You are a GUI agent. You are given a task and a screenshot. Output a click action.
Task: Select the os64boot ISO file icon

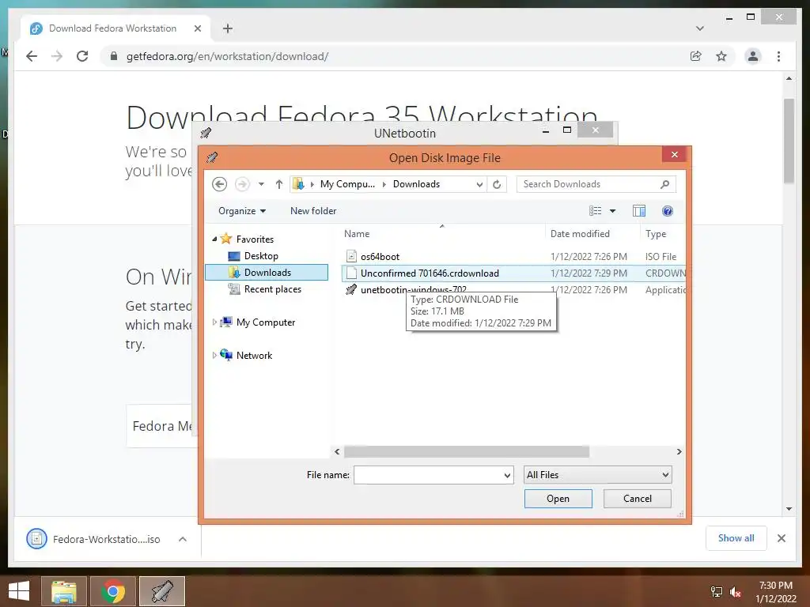(351, 256)
